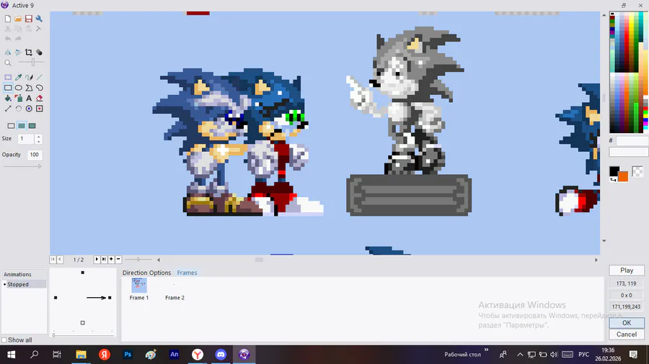Select the Hot spot tool
The image size is (649, 364).
click(29, 109)
